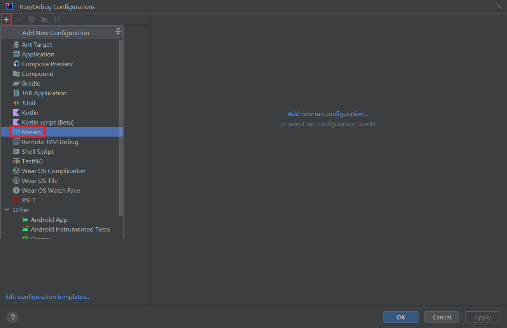Screen dimensions: 507x328
Task: Click the Compound folder icon
Action: coord(16,74)
